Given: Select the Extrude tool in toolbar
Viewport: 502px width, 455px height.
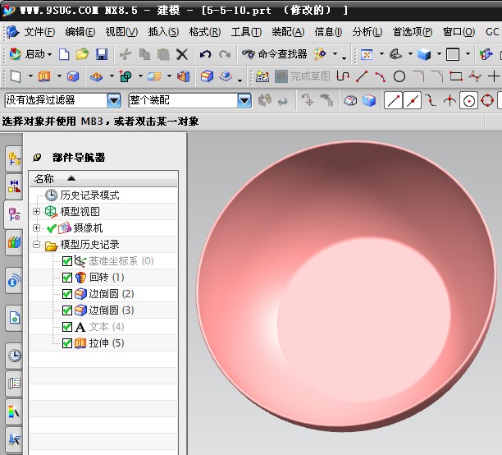Looking at the screenshot, I should point(44,76).
